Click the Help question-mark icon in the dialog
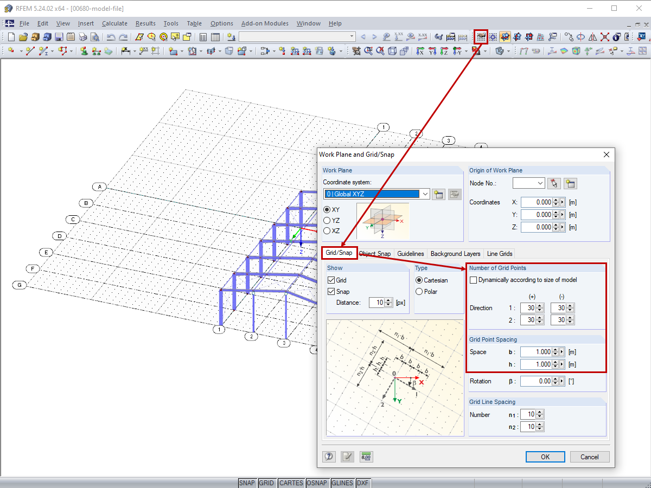651x488 pixels. [329, 457]
